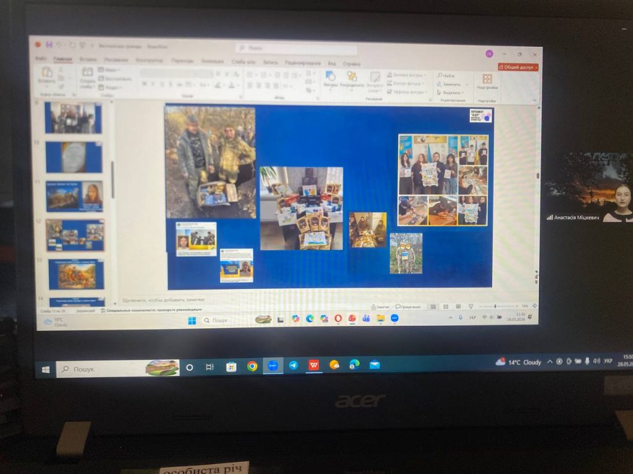Open the Конструктор ribbon tab
Viewport: 633px width, 474px height.
pyautogui.click(x=150, y=60)
